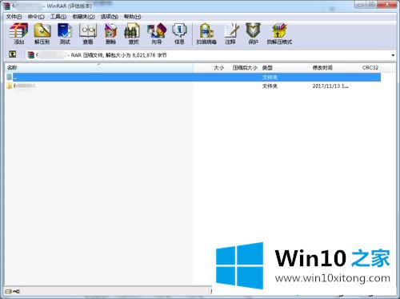Click the Protect (保护) shield icon
The height and width of the screenshot is (299, 400).
[x=253, y=34]
